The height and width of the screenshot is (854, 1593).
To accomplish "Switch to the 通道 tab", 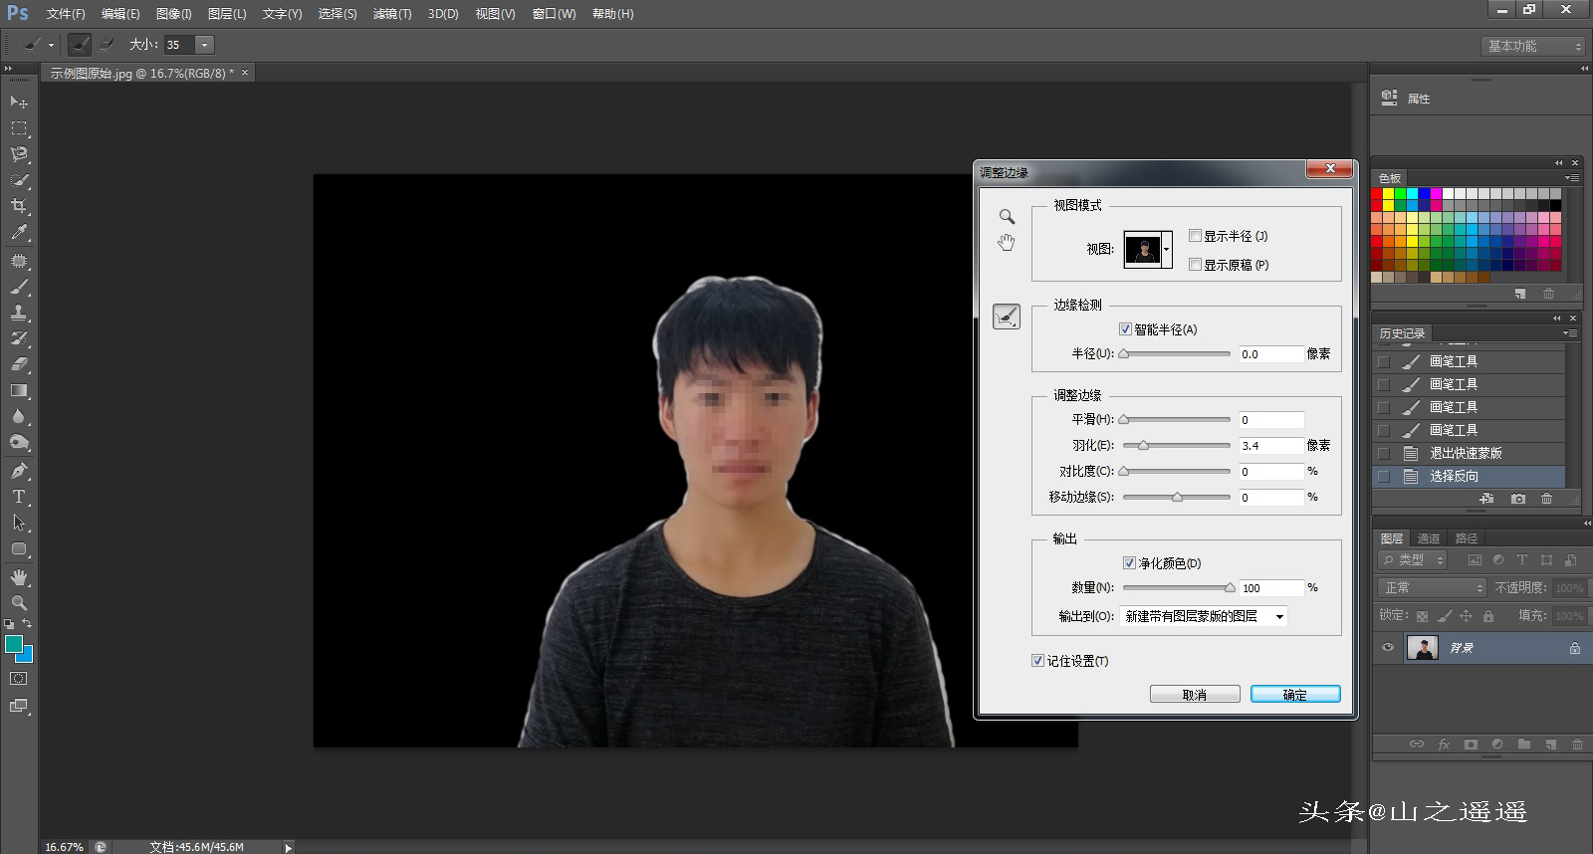I will (x=1429, y=538).
